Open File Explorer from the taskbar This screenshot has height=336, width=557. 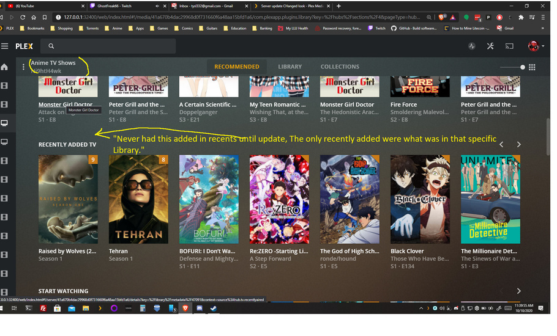point(86,308)
